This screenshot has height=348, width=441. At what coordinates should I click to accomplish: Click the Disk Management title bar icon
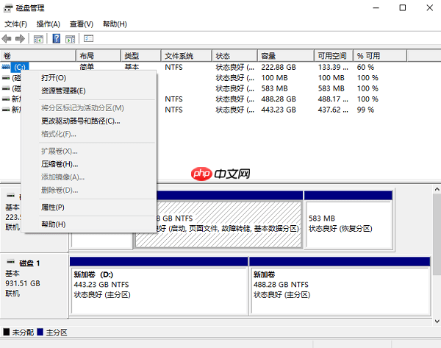(8, 8)
